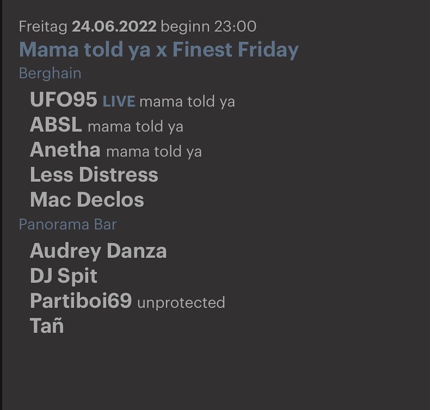Select the Panorama Bar floor heading
The image size is (430, 410).
coord(67,224)
